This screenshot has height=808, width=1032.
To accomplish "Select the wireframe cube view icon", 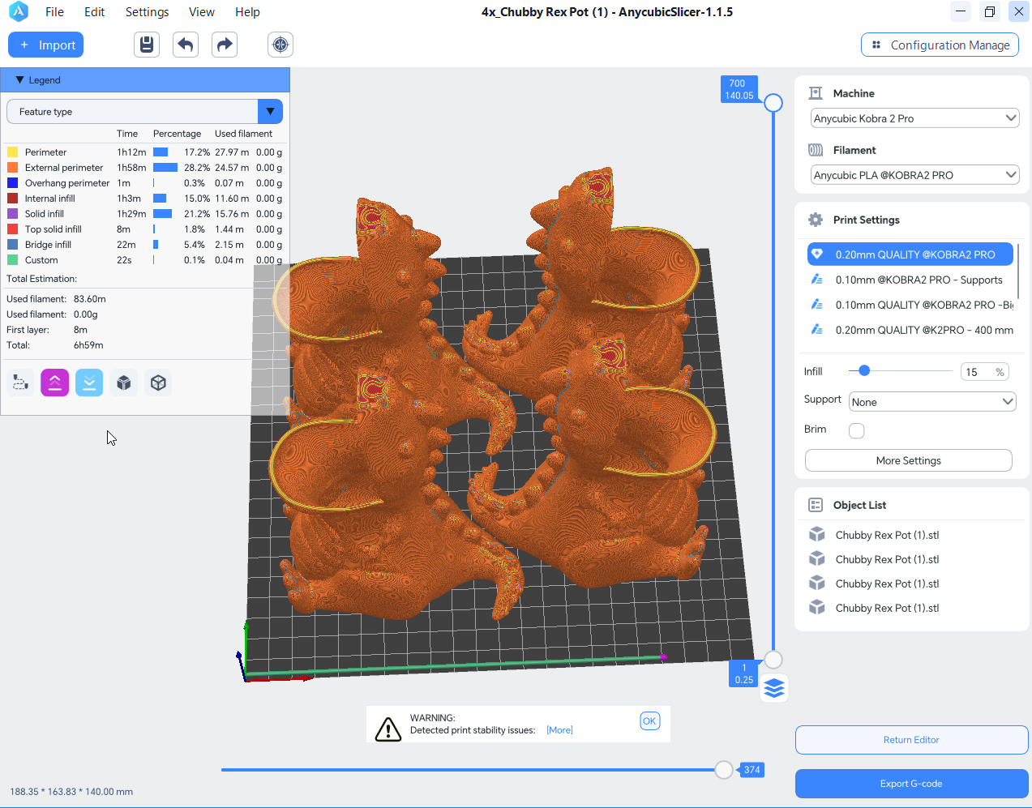I will tap(159, 383).
